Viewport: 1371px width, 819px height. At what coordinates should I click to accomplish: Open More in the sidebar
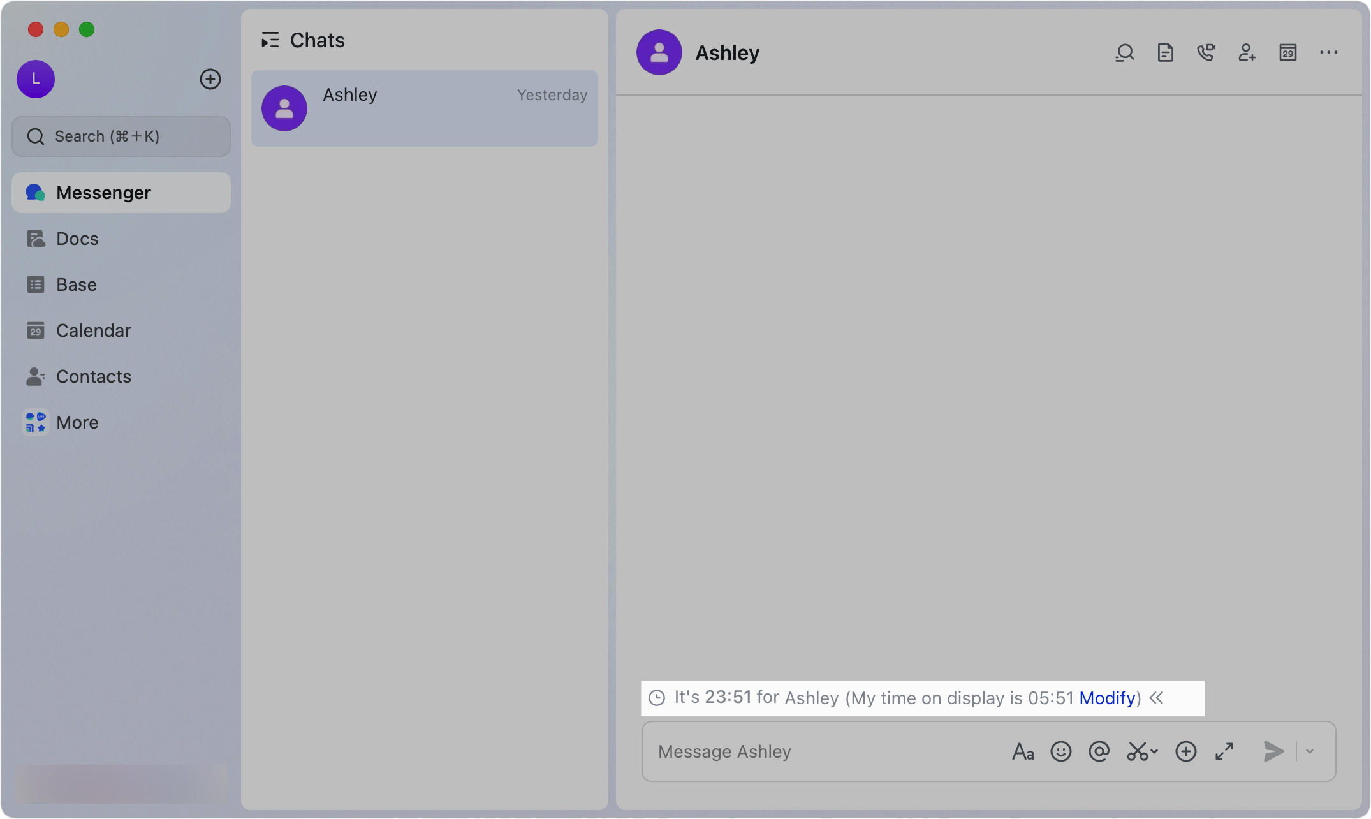tap(121, 422)
